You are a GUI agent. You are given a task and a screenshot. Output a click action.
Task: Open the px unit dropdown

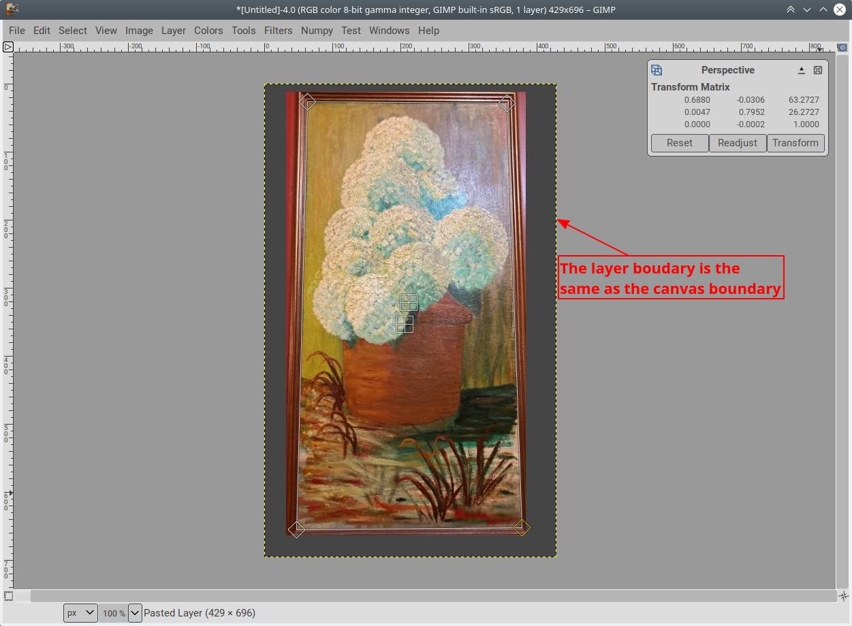81,613
